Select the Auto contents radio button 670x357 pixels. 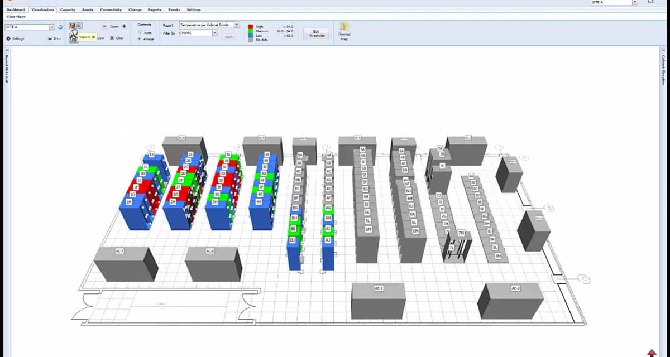[140, 33]
